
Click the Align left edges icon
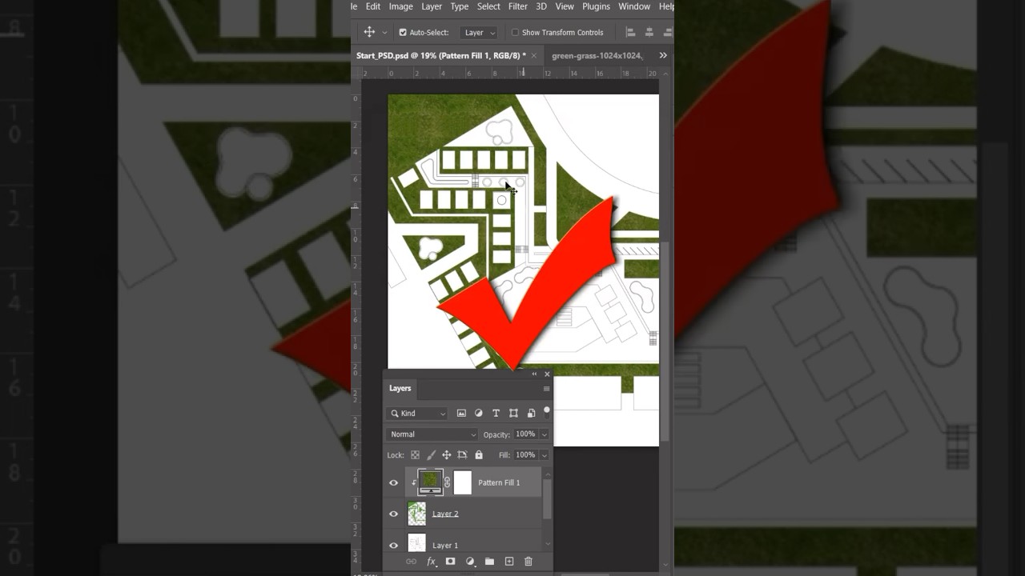tap(630, 32)
